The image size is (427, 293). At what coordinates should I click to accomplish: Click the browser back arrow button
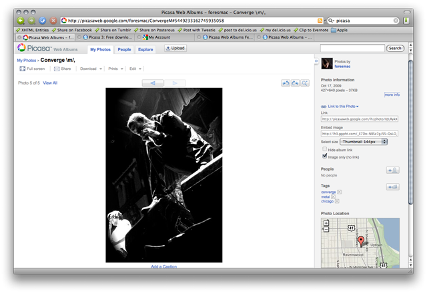coord(21,21)
